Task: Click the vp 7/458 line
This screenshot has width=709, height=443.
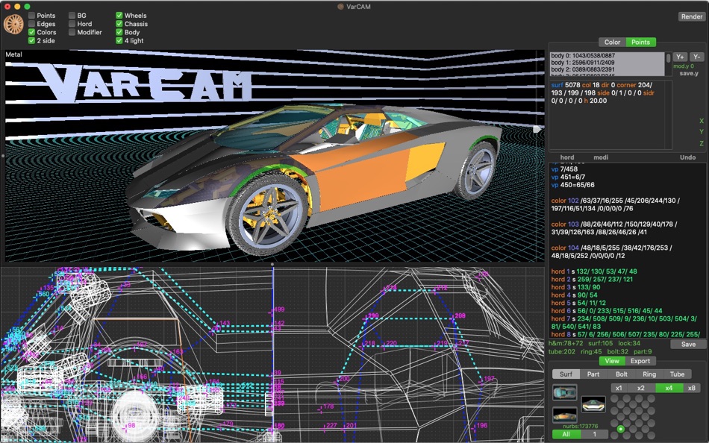Action: point(564,169)
